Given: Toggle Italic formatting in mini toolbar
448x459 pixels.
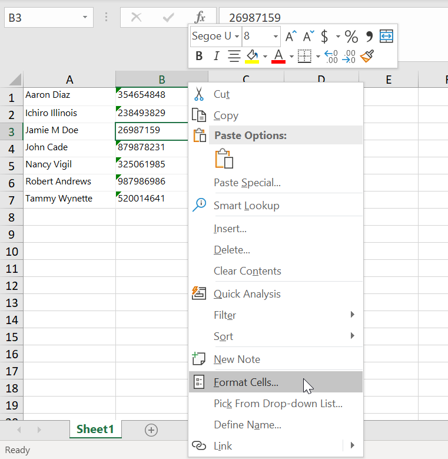Looking at the screenshot, I should point(216,57).
